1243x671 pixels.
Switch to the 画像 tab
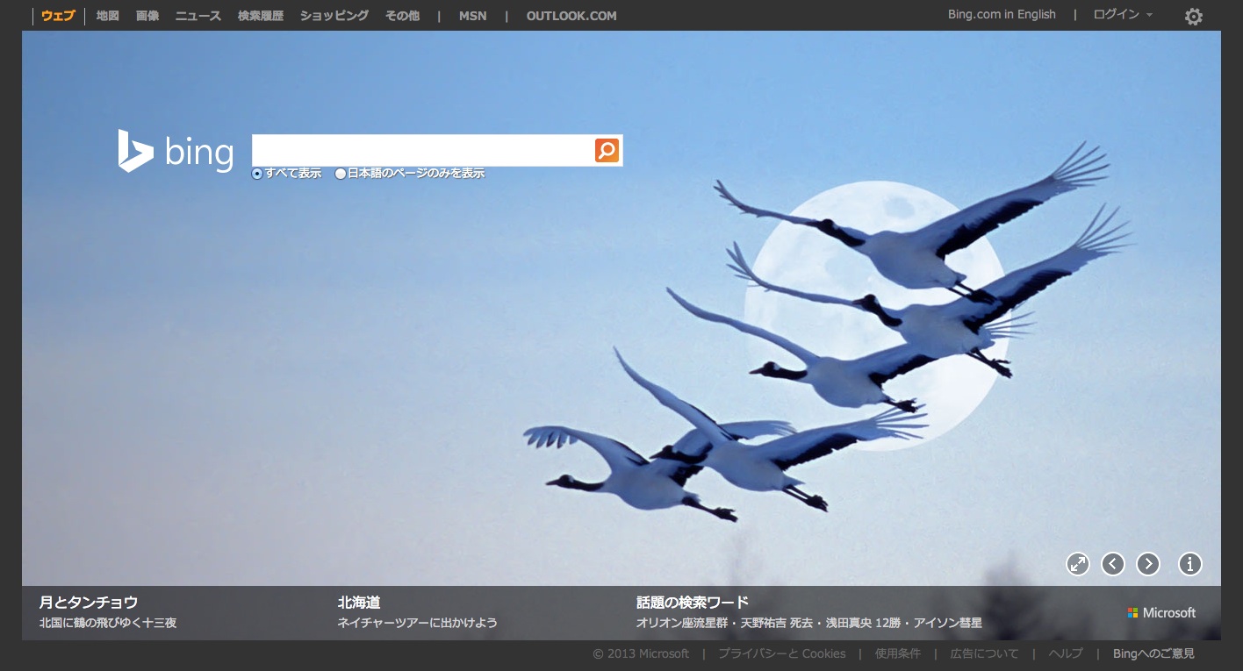tap(147, 16)
